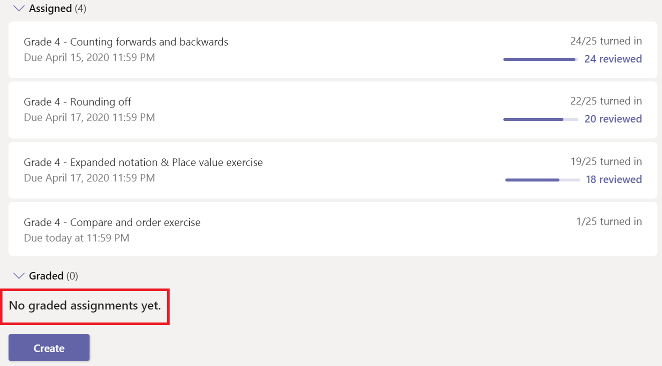The height and width of the screenshot is (366, 662).
Task: Click progress bar beside 18 reviewed
Action: point(543,179)
